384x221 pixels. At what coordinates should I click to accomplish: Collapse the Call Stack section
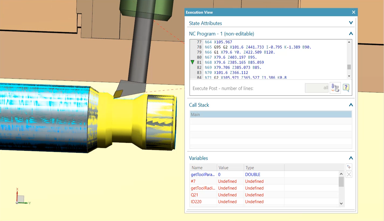click(351, 105)
